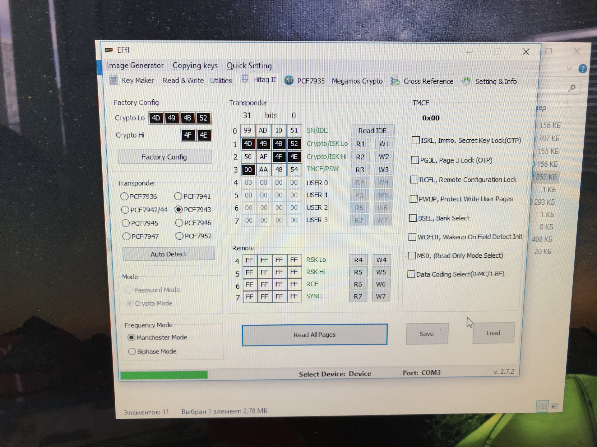Select the PCF7936 transponder radio button
This screenshot has width=597, height=447.
pyautogui.click(x=124, y=196)
